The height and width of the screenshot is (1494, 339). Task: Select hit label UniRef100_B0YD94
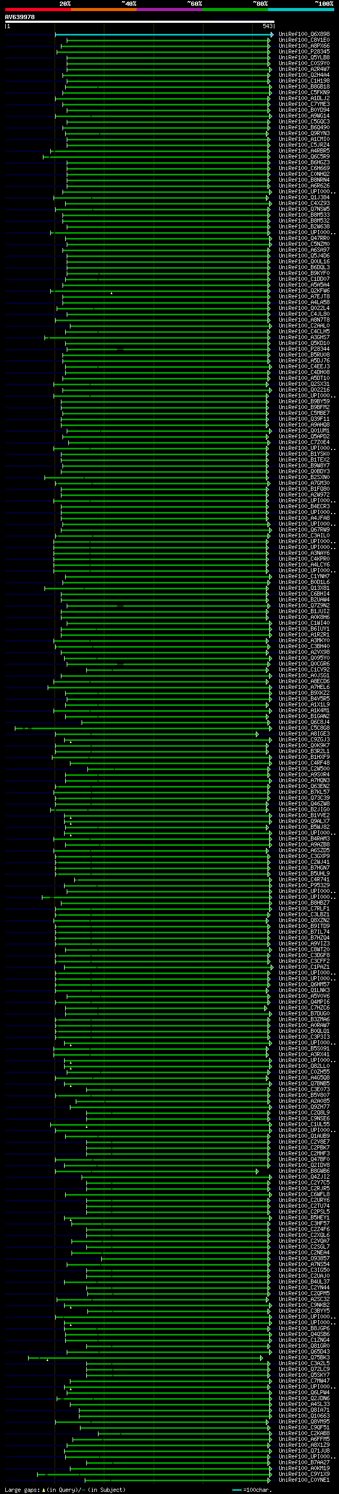click(304, 110)
